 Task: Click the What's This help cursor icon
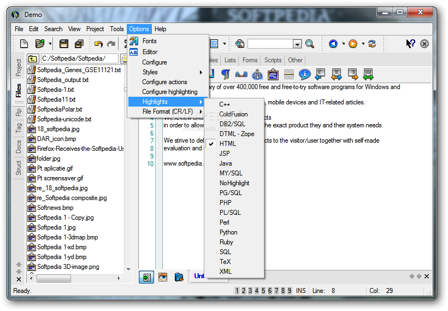[x=410, y=44]
